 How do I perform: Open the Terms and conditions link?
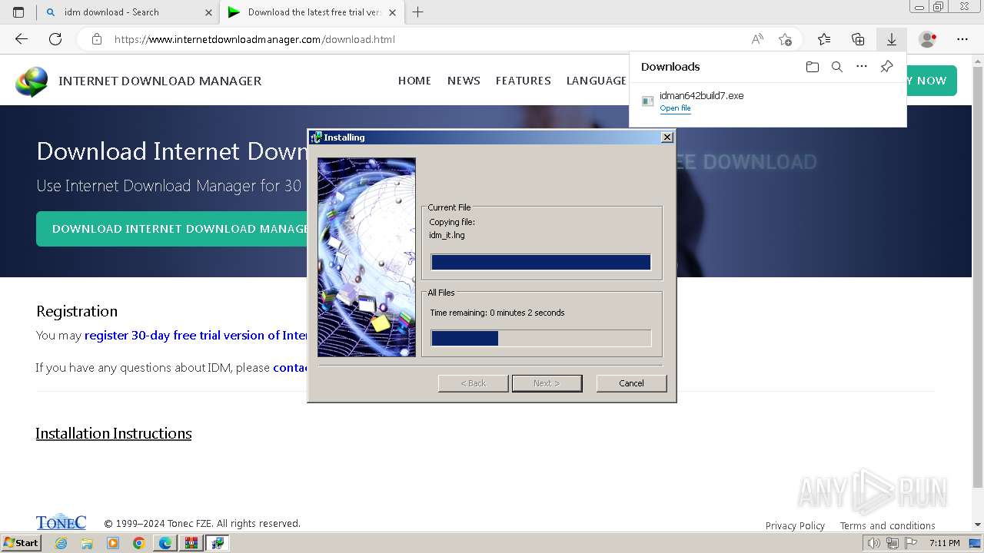(887, 526)
